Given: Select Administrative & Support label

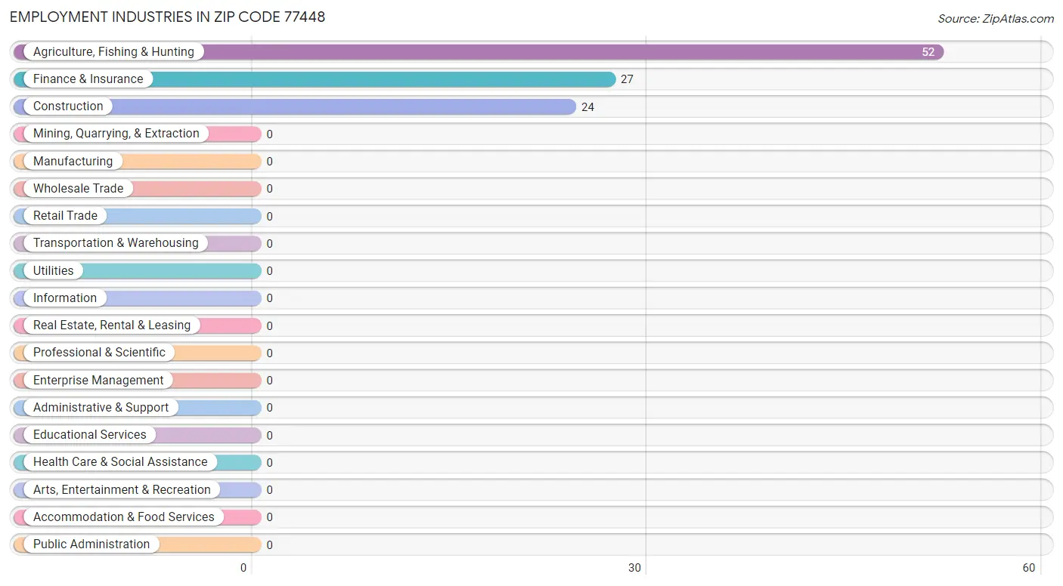Looking at the screenshot, I should click(101, 408).
